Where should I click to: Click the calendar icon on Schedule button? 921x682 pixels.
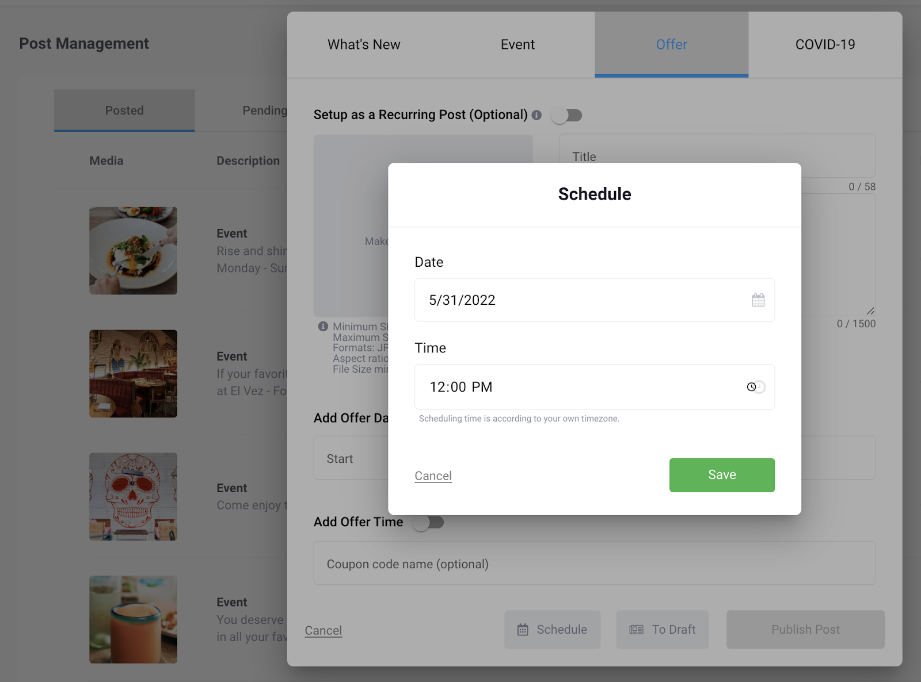523,630
